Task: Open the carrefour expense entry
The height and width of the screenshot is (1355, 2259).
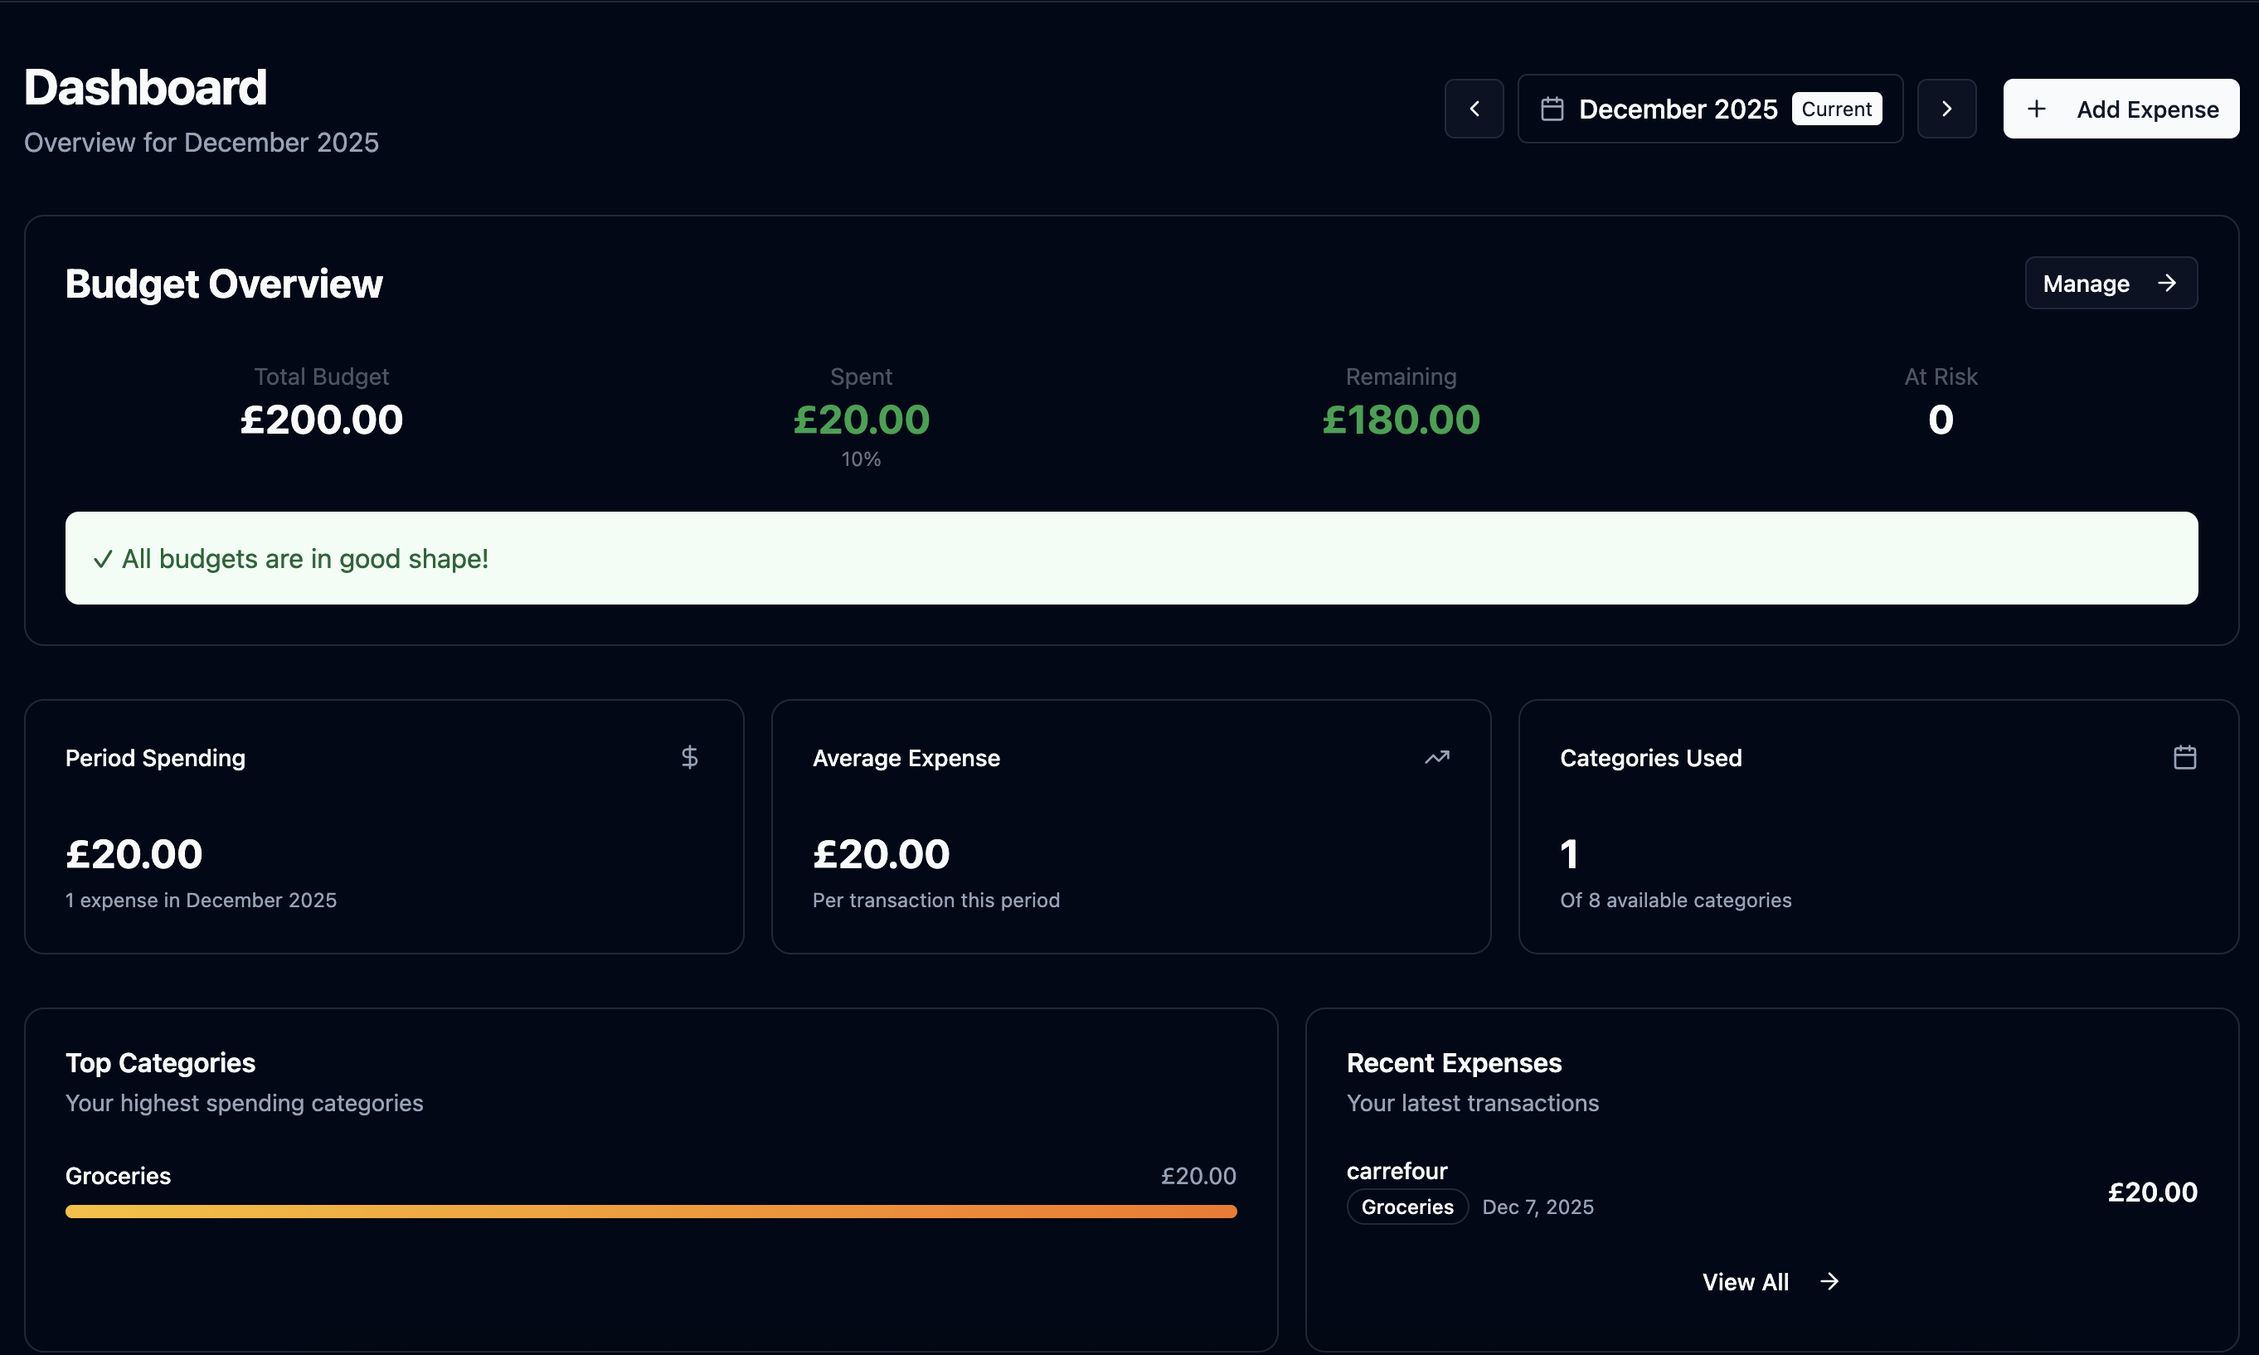Action: click(1397, 1171)
